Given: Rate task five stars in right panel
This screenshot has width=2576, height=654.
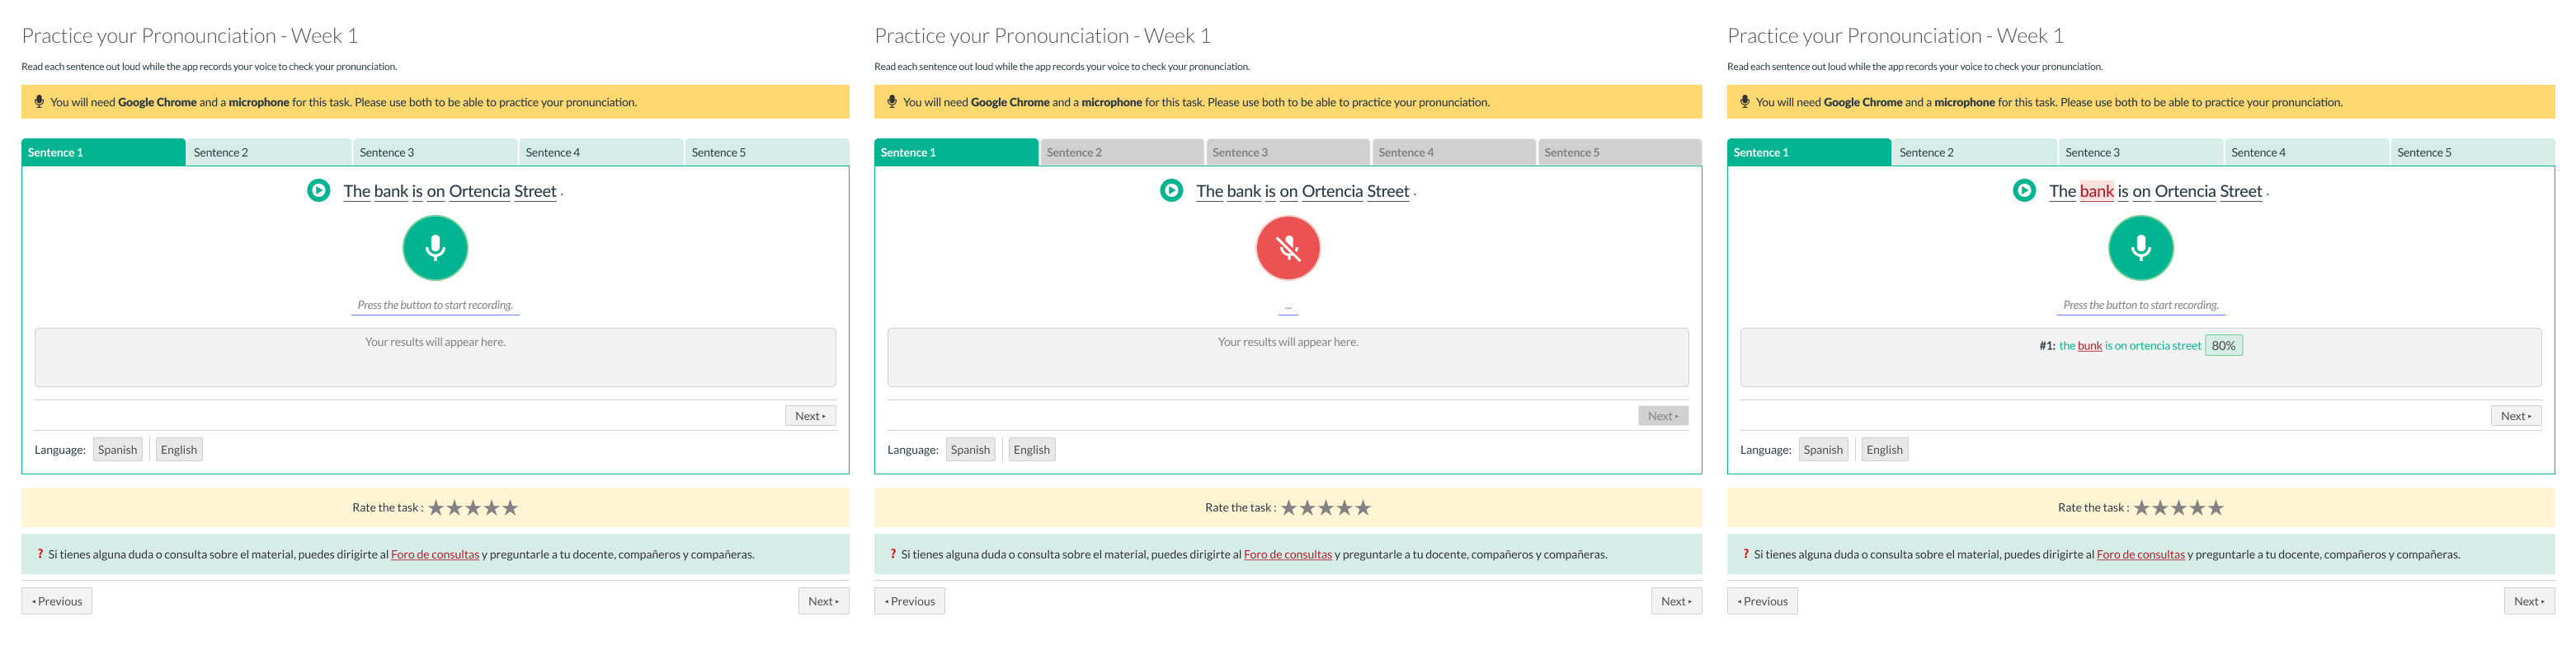Looking at the screenshot, I should click(x=2216, y=507).
